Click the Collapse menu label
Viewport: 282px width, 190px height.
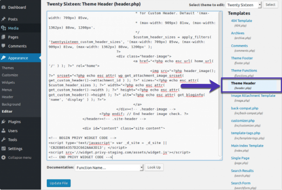coord(20,158)
